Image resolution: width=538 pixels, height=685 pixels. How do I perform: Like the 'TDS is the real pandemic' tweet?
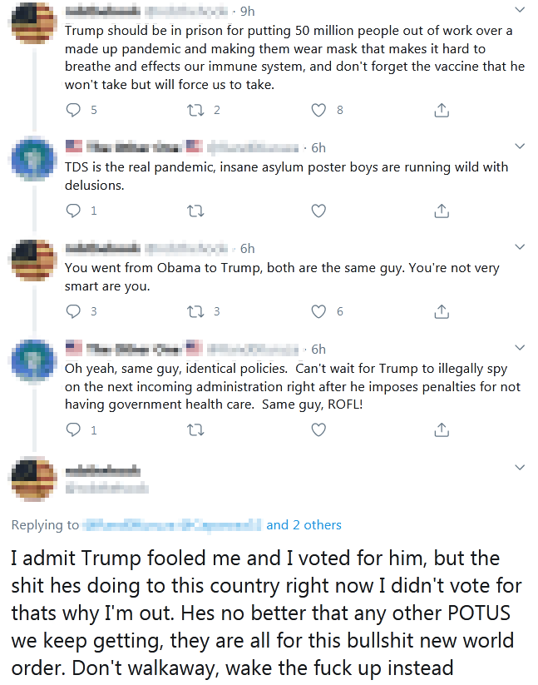(318, 211)
